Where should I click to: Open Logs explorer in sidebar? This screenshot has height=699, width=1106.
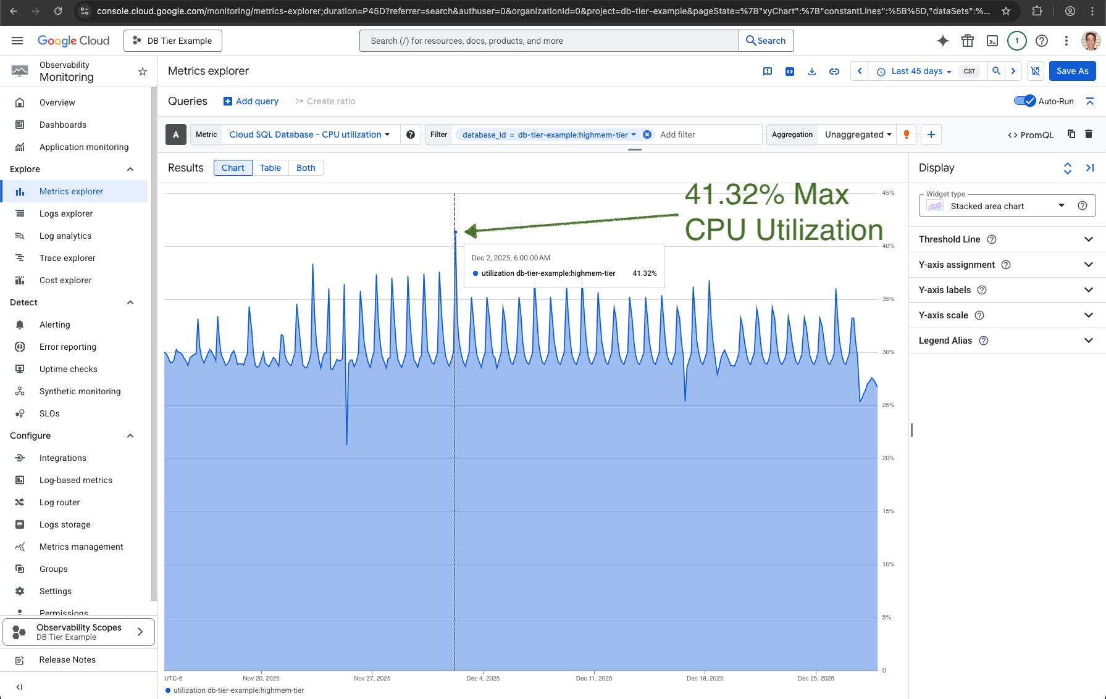tap(66, 213)
